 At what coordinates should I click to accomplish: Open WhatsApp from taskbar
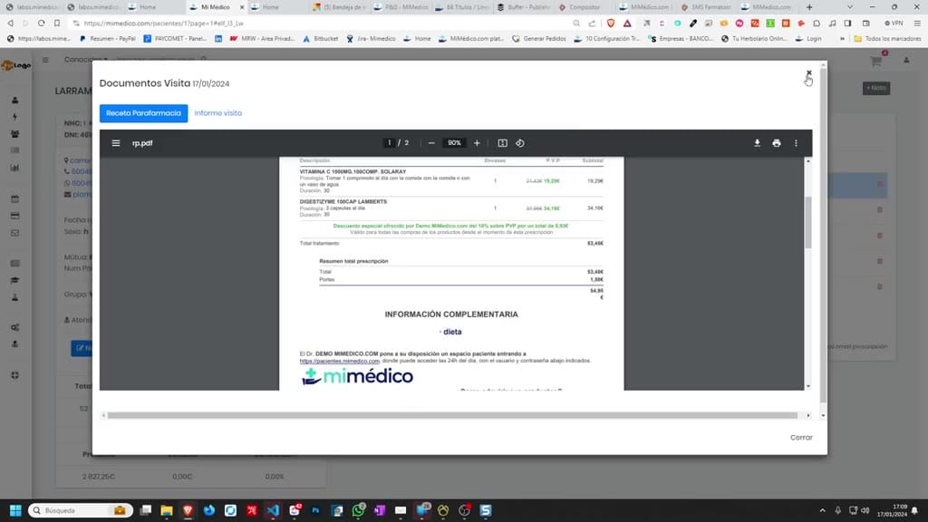[358, 510]
